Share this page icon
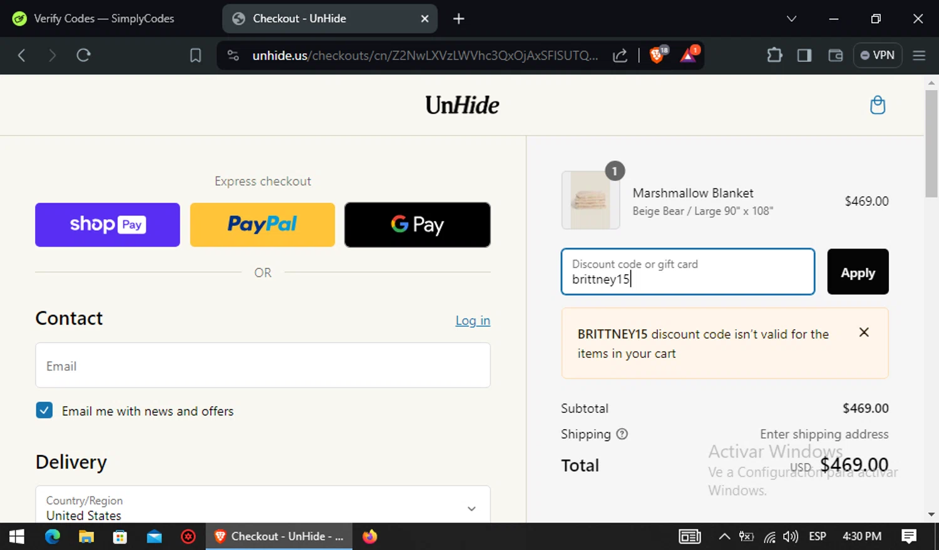This screenshot has height=550, width=939. (620, 56)
